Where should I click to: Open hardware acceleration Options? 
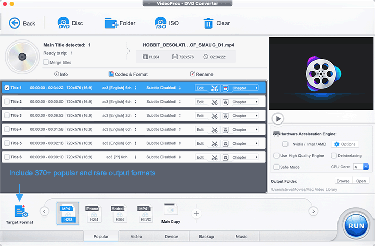pos(345,144)
